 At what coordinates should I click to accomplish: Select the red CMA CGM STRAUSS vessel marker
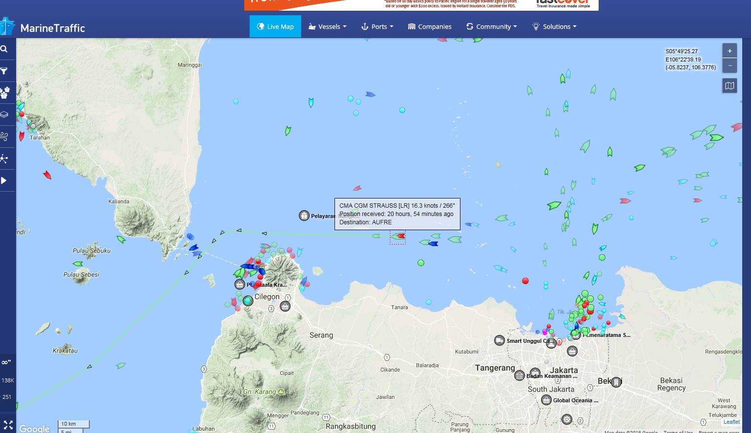[400, 236]
